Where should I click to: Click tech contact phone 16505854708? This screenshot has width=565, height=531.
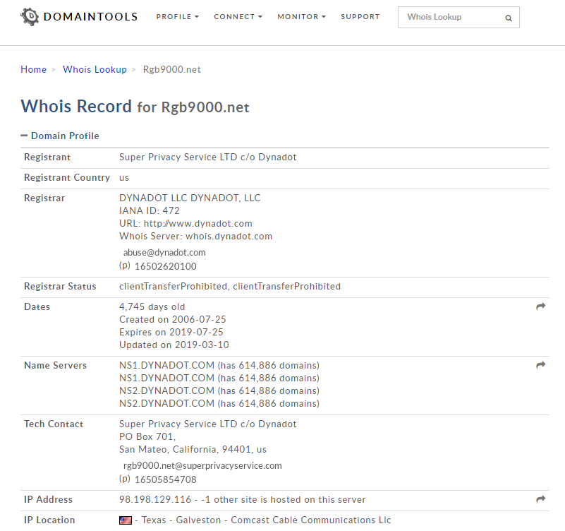(x=166, y=479)
